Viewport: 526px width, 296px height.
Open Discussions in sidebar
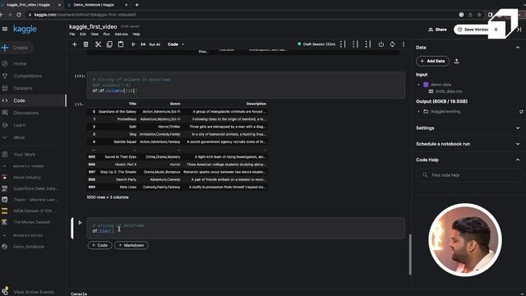pos(25,113)
